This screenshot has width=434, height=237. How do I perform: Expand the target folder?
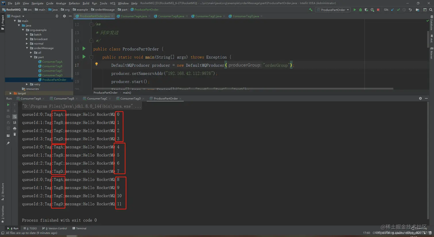pyautogui.click(x=11, y=93)
